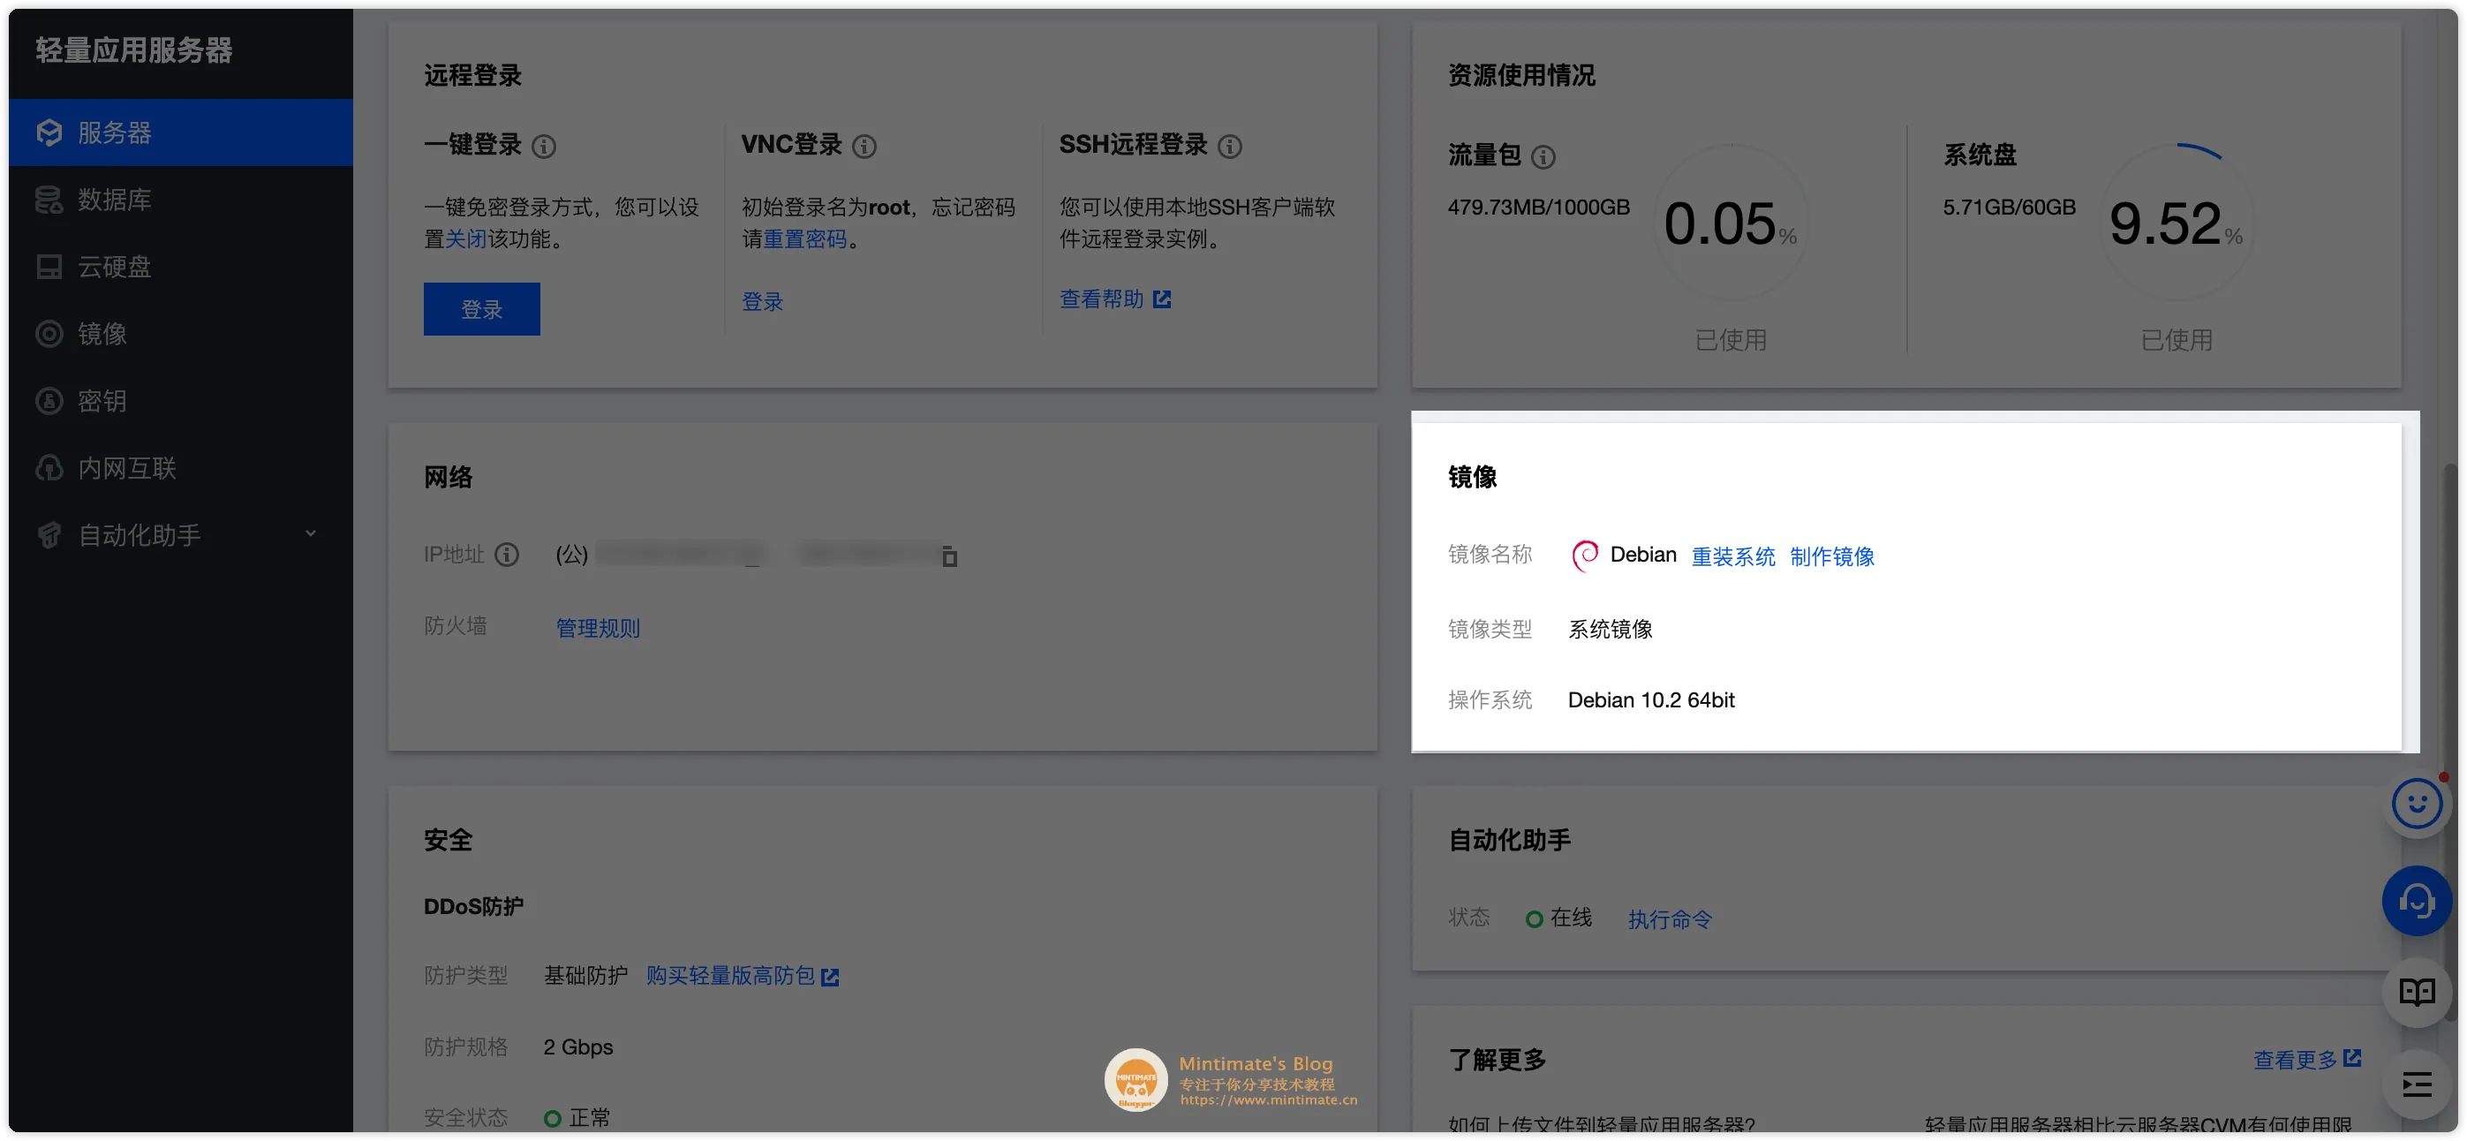The image size is (2467, 1141).
Task: Select the Debian 10.2 64bit text
Action: pyautogui.click(x=1651, y=700)
